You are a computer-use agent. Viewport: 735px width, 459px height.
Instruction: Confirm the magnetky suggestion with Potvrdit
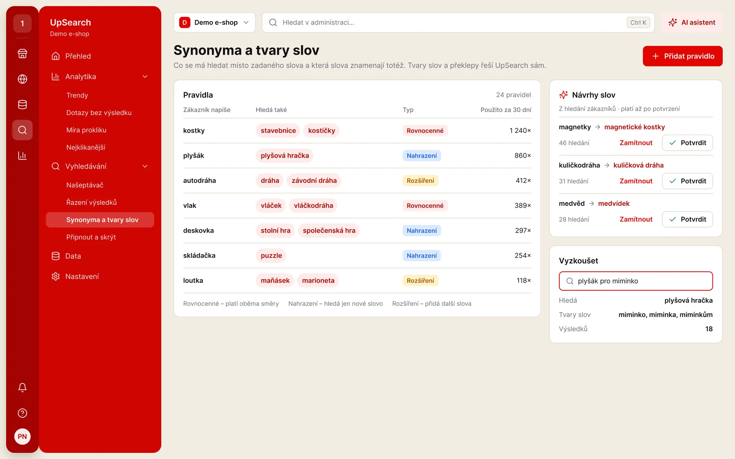[687, 143]
